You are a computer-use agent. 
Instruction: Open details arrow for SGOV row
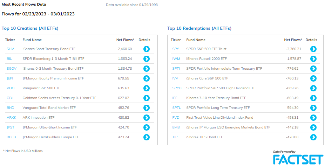click(146, 69)
